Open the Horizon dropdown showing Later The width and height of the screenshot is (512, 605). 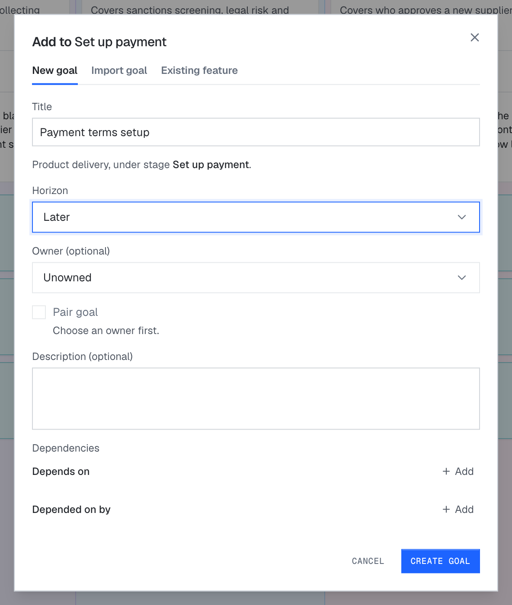(256, 217)
